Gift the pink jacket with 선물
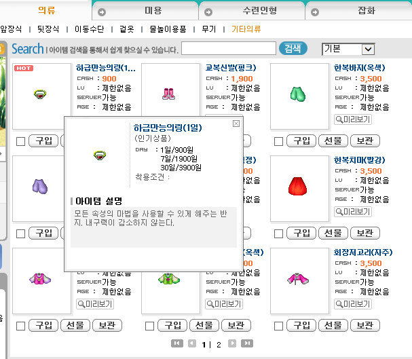 [75, 326]
